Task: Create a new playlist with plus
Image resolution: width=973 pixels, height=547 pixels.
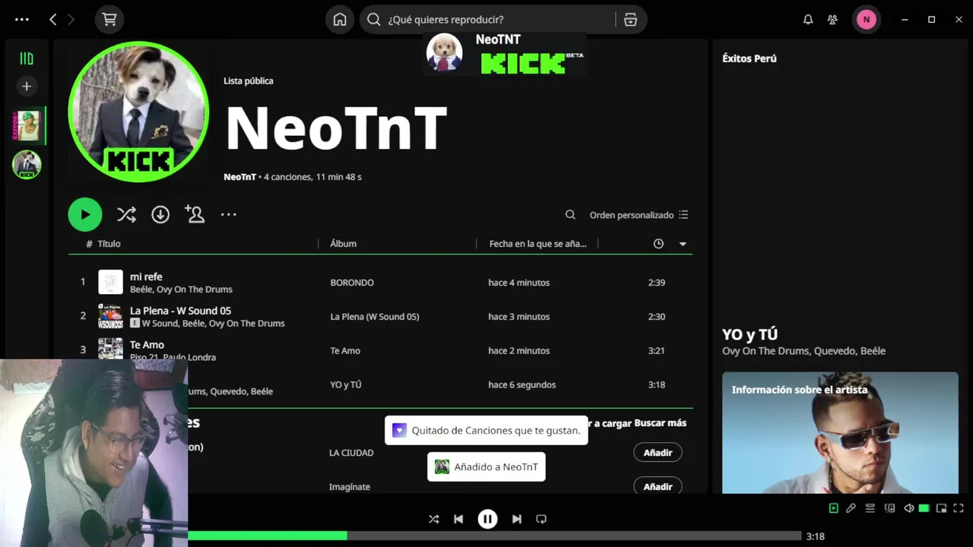Action: click(x=27, y=87)
